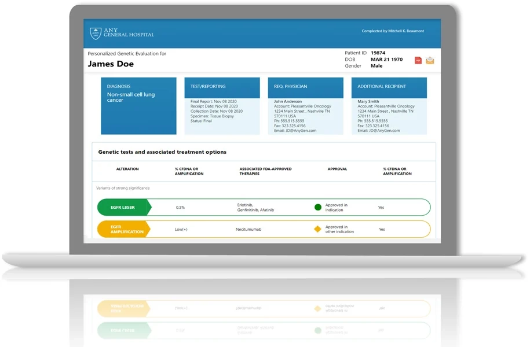Click the PDF export icon
Viewport: 530px width, 347px height.
[418, 60]
